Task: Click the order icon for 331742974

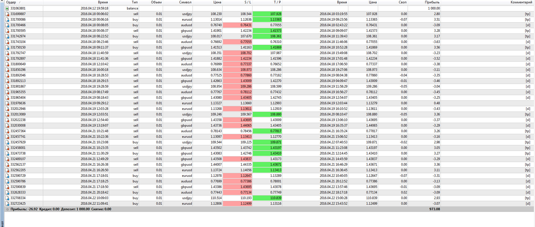Action: [7, 36]
